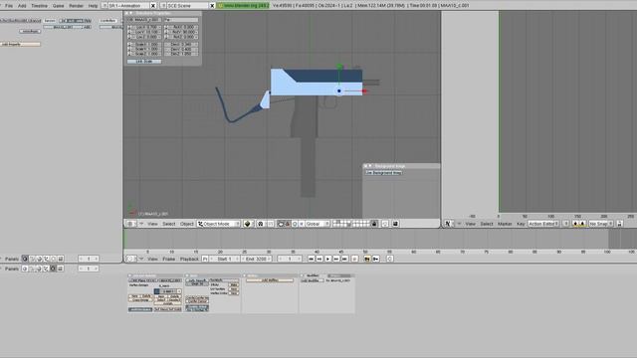Skip to next keyframe in timeline

(x=336, y=259)
